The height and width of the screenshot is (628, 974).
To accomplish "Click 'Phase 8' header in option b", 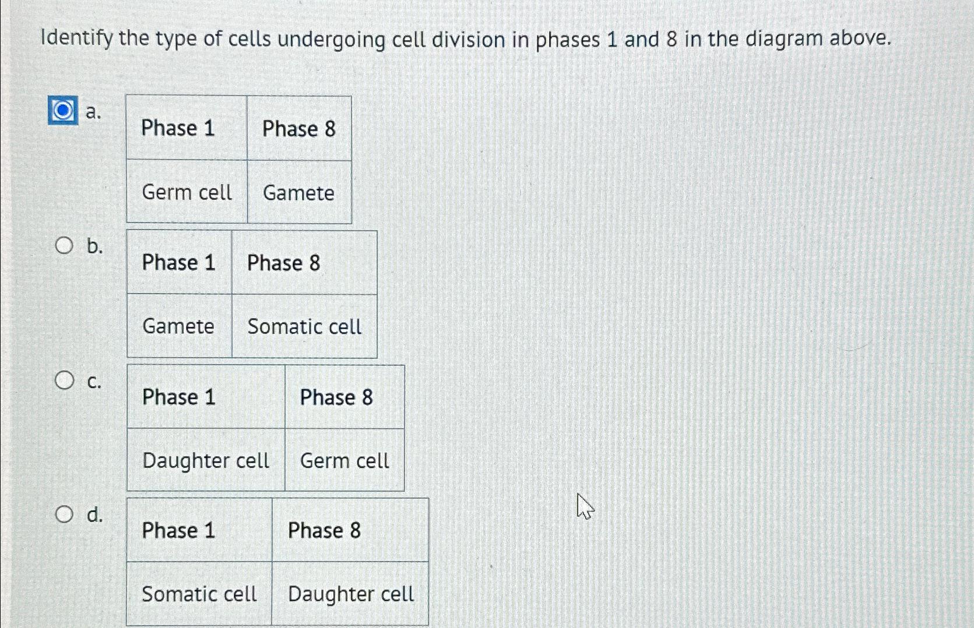I will pos(283,263).
